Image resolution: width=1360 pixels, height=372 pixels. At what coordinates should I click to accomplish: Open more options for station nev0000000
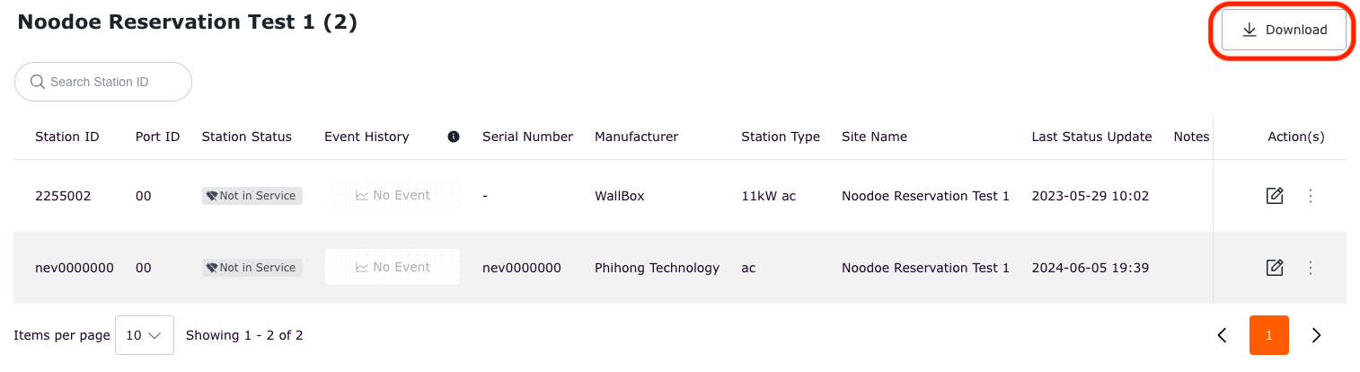(1311, 267)
